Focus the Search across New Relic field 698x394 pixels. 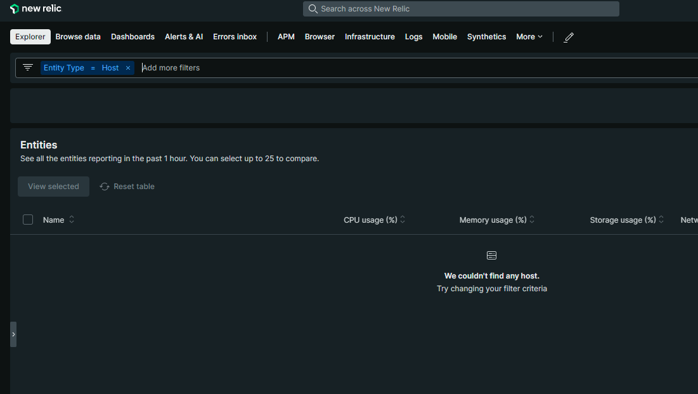pos(461,9)
